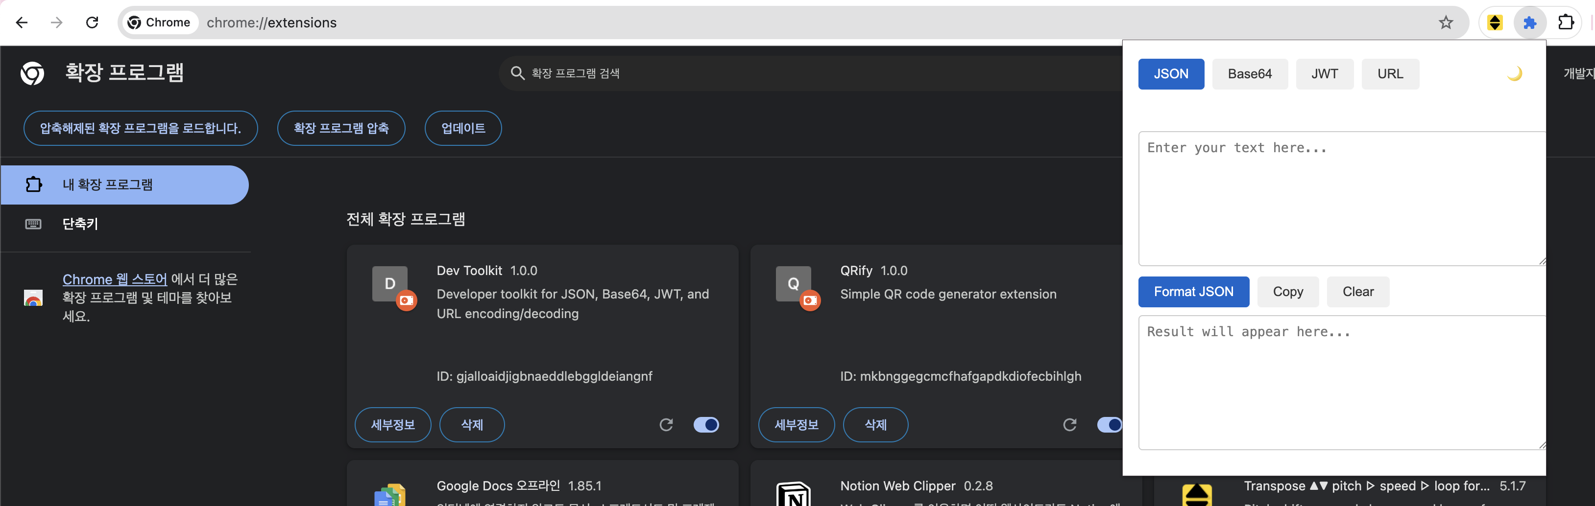Click the QRify ID text
The width and height of the screenshot is (1595, 506).
[960, 376]
